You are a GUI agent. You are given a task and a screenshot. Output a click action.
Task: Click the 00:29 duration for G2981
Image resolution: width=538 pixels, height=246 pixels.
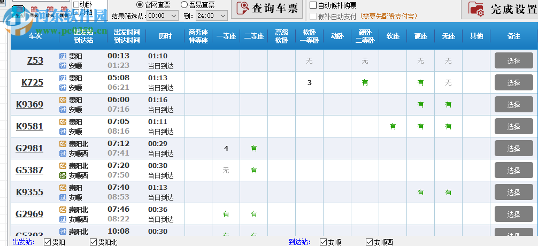tap(158, 144)
